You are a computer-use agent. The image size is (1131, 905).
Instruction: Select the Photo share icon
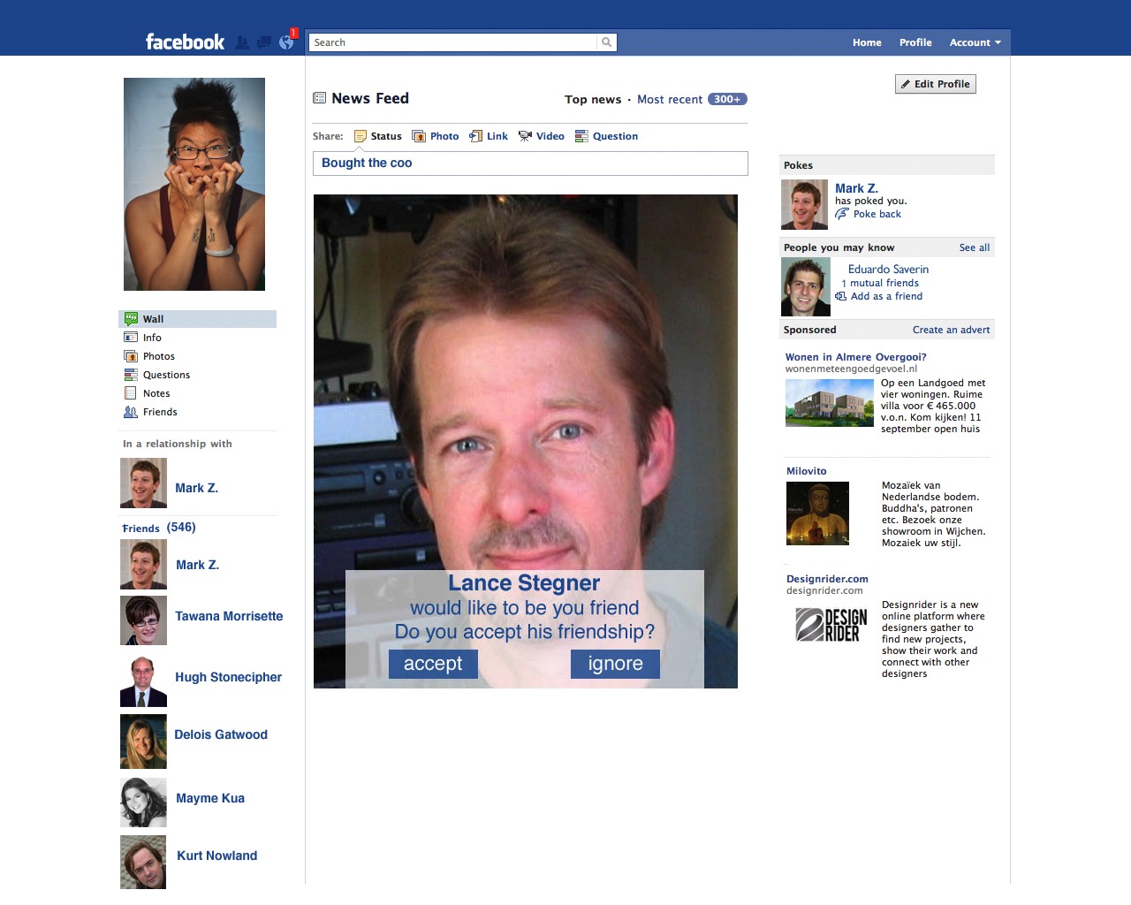419,136
